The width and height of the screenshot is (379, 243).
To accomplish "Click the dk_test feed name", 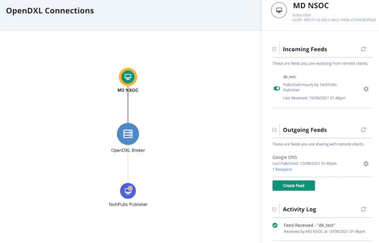I will click(289, 76).
